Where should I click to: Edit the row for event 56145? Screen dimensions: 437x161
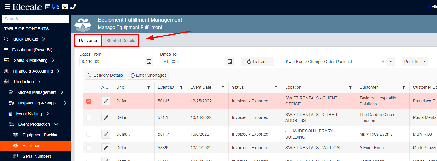(106, 101)
